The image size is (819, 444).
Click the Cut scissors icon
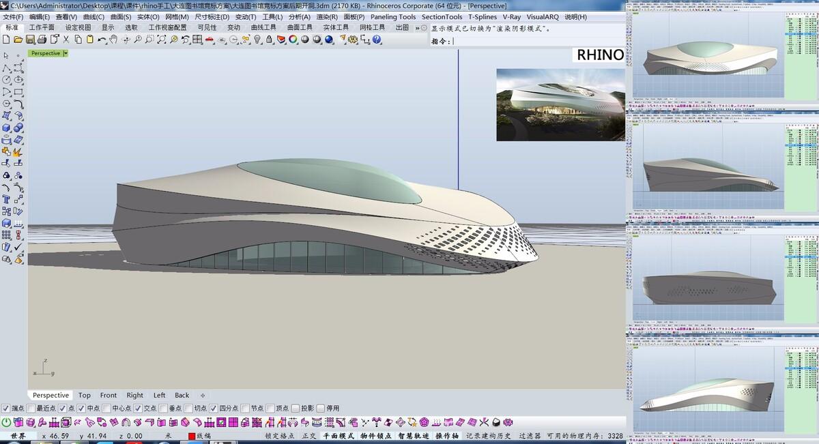[x=66, y=40]
